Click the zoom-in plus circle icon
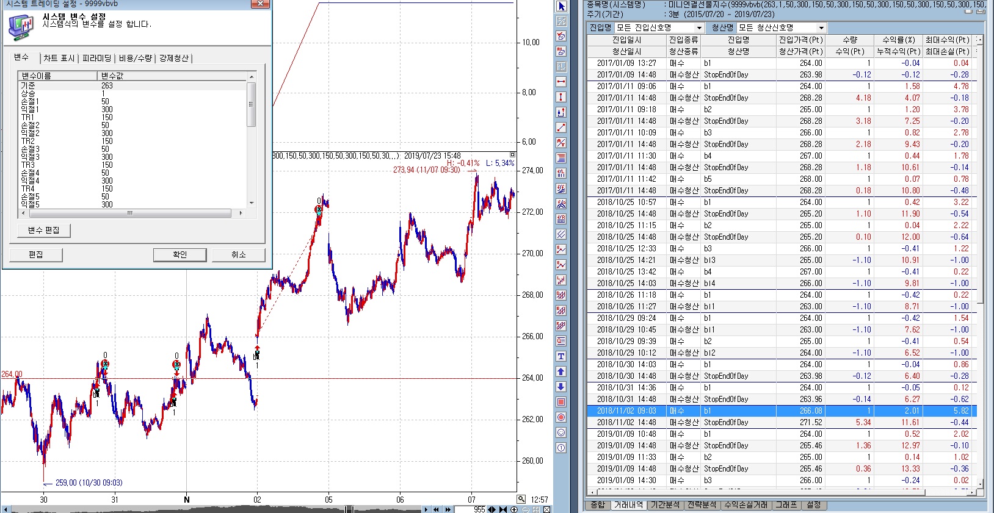 click(x=514, y=509)
